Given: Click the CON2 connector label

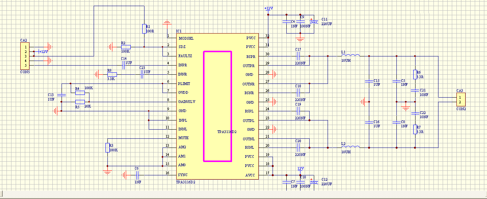Looking at the screenshot, I should [x=461, y=109].
